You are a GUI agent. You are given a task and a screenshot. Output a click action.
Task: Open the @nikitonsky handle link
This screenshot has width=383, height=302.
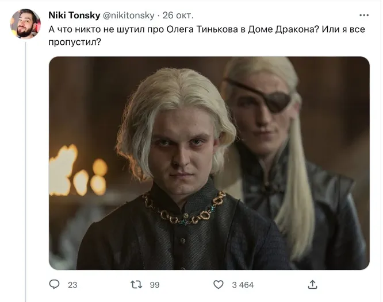coord(129,16)
